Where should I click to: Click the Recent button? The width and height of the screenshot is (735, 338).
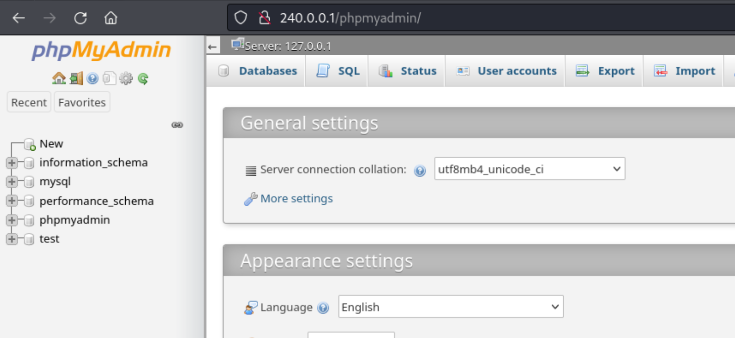tap(29, 102)
